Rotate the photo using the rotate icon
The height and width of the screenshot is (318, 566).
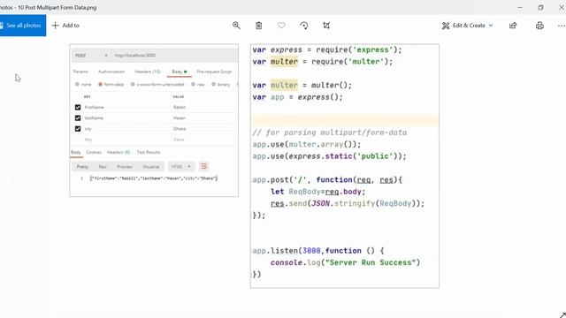304,26
